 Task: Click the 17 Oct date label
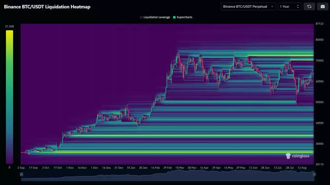[58, 168]
